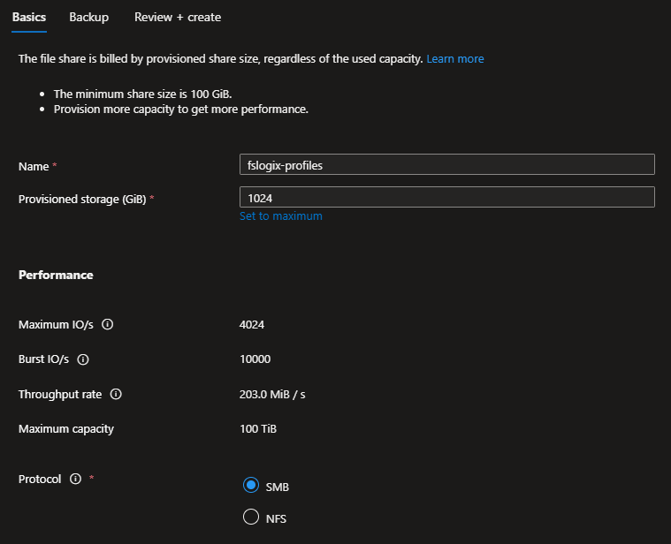Show info for Throughput rate
The height and width of the screenshot is (544, 671).
(116, 395)
